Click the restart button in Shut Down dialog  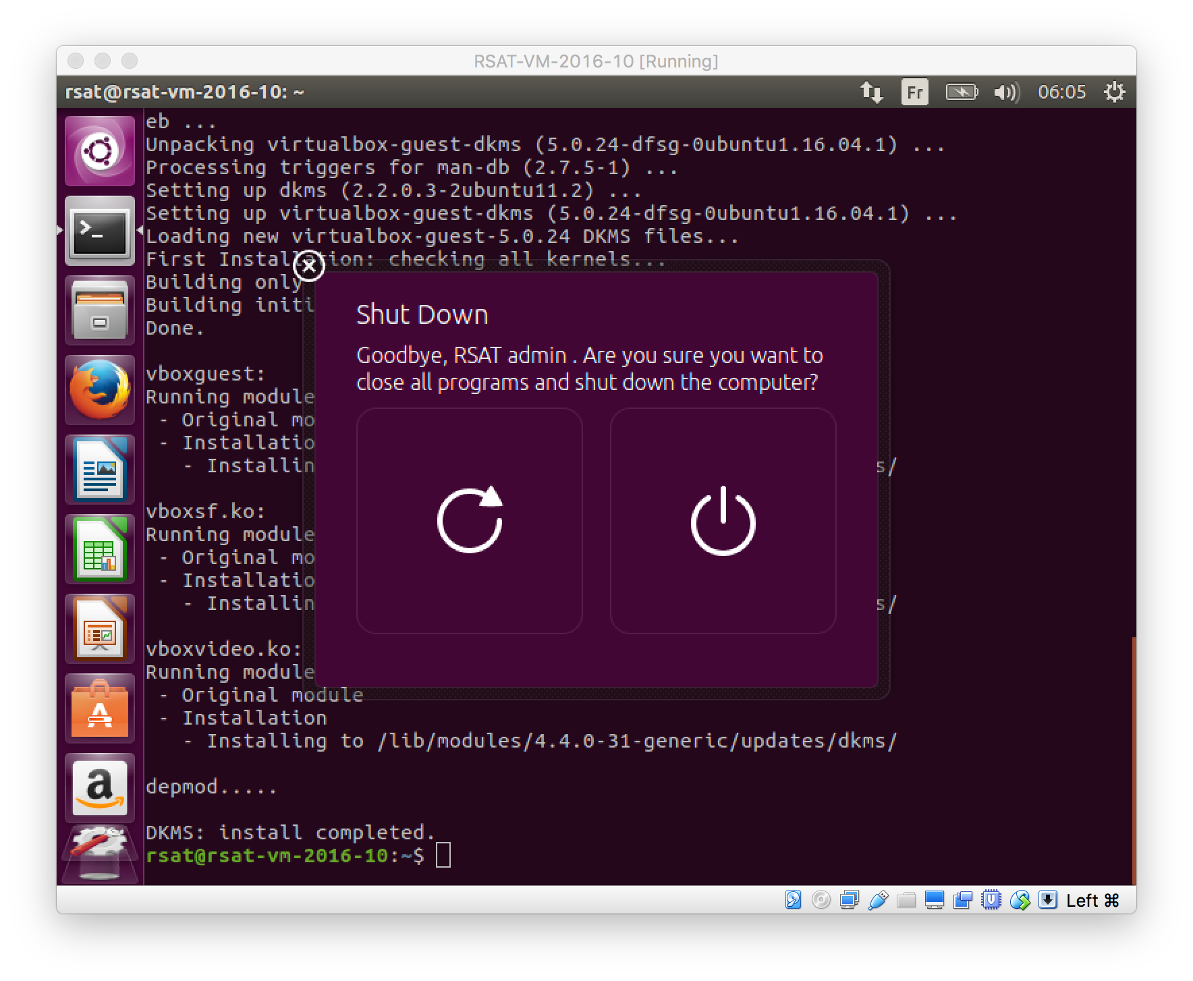tap(469, 520)
